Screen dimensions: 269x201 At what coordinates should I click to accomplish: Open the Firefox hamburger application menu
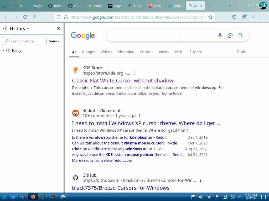pyautogui.click(x=263, y=17)
